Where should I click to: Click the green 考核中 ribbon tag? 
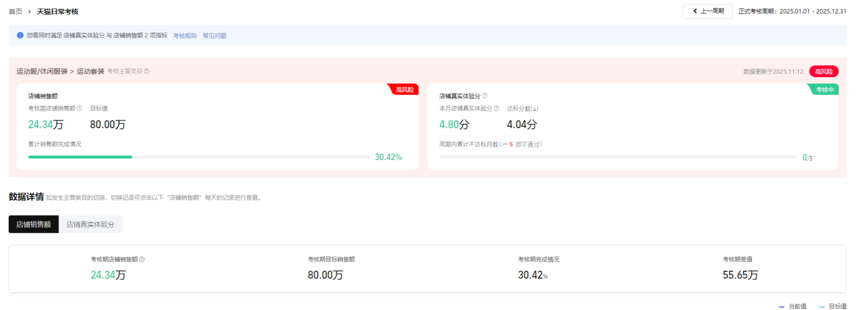pyautogui.click(x=824, y=90)
